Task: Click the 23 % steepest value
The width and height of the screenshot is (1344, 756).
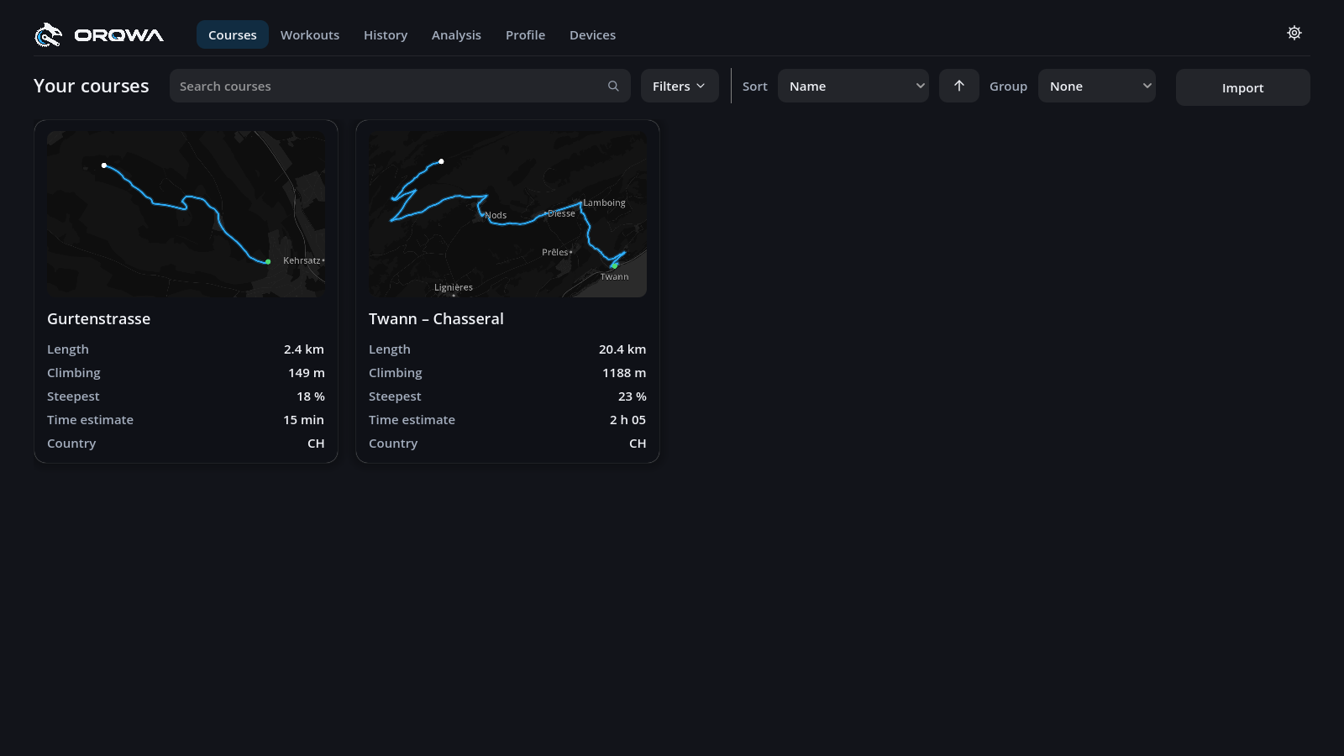Action: point(633,396)
